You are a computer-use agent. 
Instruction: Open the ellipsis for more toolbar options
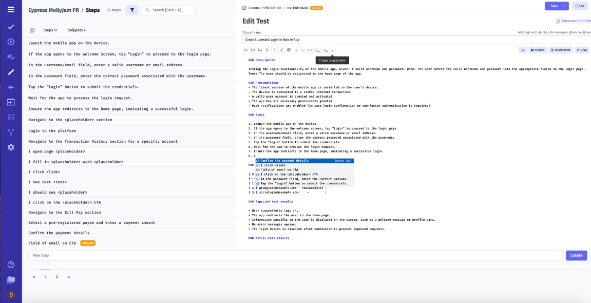(332, 49)
